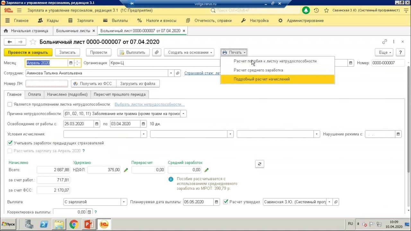Open the Кадры section

click(x=48, y=21)
